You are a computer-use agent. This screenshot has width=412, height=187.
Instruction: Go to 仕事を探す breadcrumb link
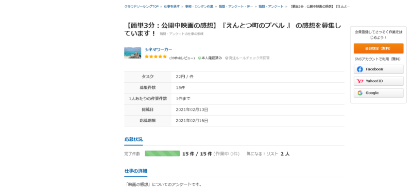pos(171,7)
